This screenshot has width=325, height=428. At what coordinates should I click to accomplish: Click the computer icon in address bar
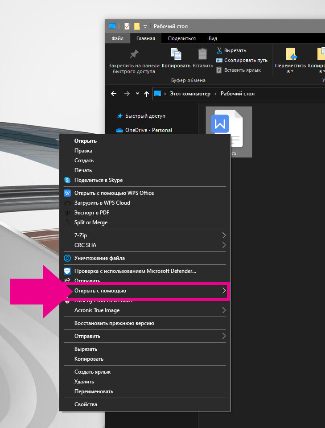coord(157,93)
